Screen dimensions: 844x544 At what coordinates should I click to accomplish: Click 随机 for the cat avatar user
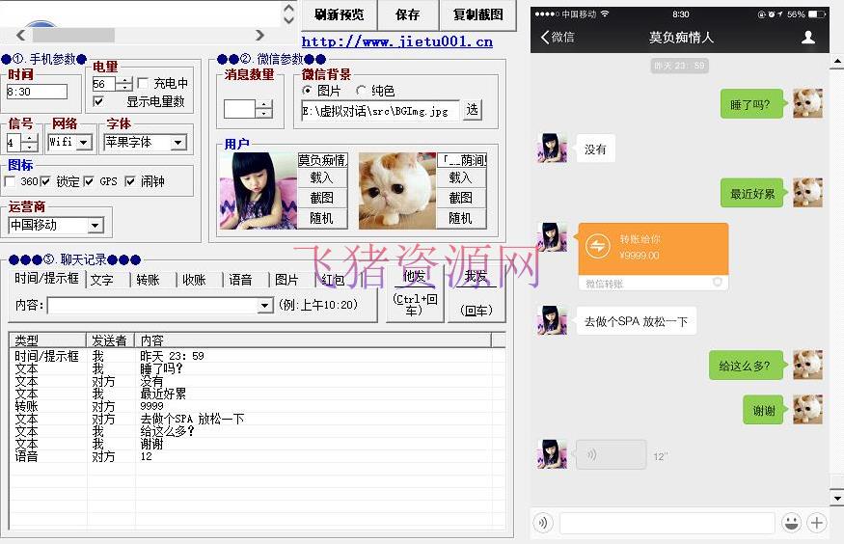click(461, 218)
